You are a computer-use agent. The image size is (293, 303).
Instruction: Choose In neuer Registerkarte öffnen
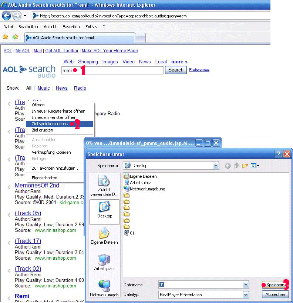(x=60, y=111)
